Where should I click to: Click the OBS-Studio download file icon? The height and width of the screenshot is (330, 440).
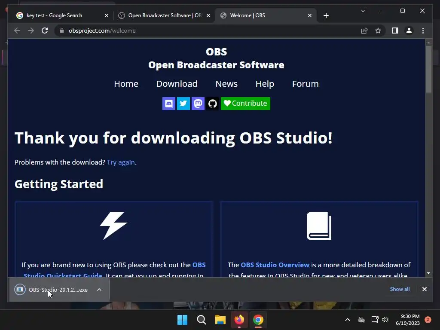[x=20, y=290]
